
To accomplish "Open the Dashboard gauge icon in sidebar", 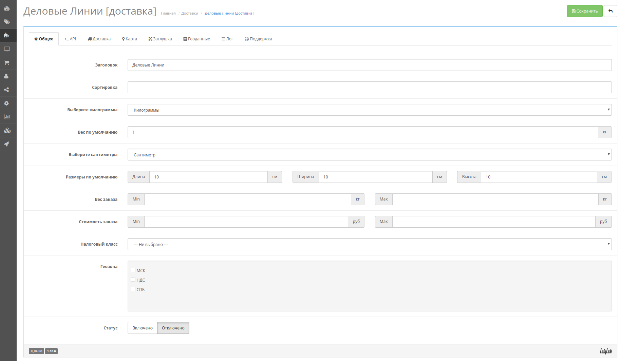I will [7, 8].
